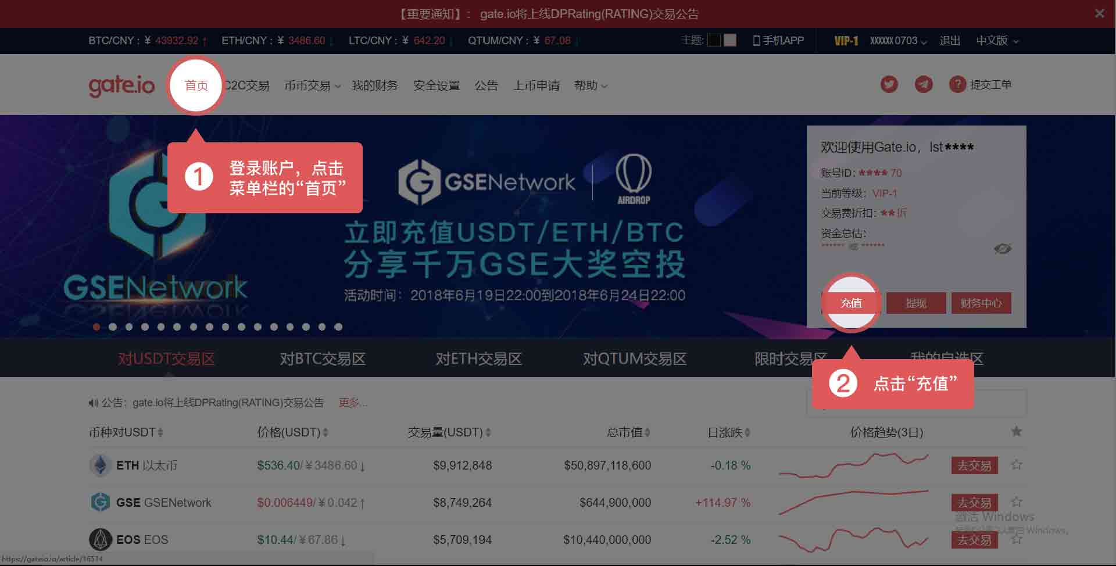The width and height of the screenshot is (1116, 566).
Task: Click GSE GSENetwork row name
Action: coord(164,503)
